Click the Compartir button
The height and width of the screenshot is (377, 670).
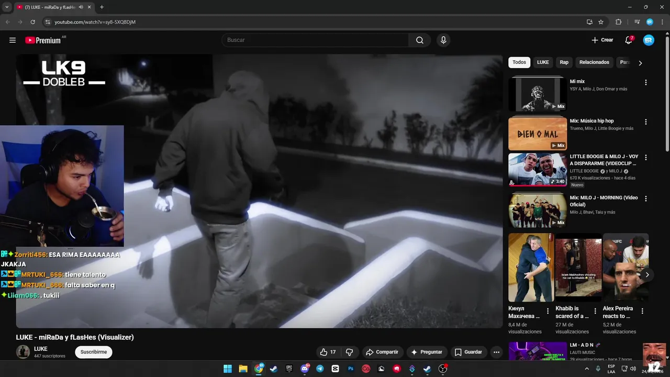pyautogui.click(x=382, y=352)
